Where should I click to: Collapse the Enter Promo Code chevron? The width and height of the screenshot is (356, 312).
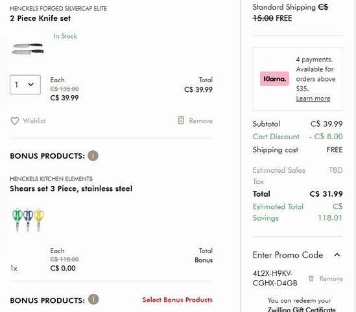(x=337, y=255)
